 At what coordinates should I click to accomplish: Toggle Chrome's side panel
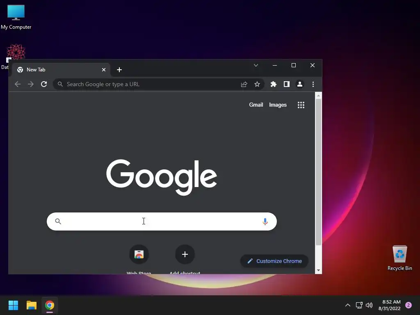coord(287,84)
